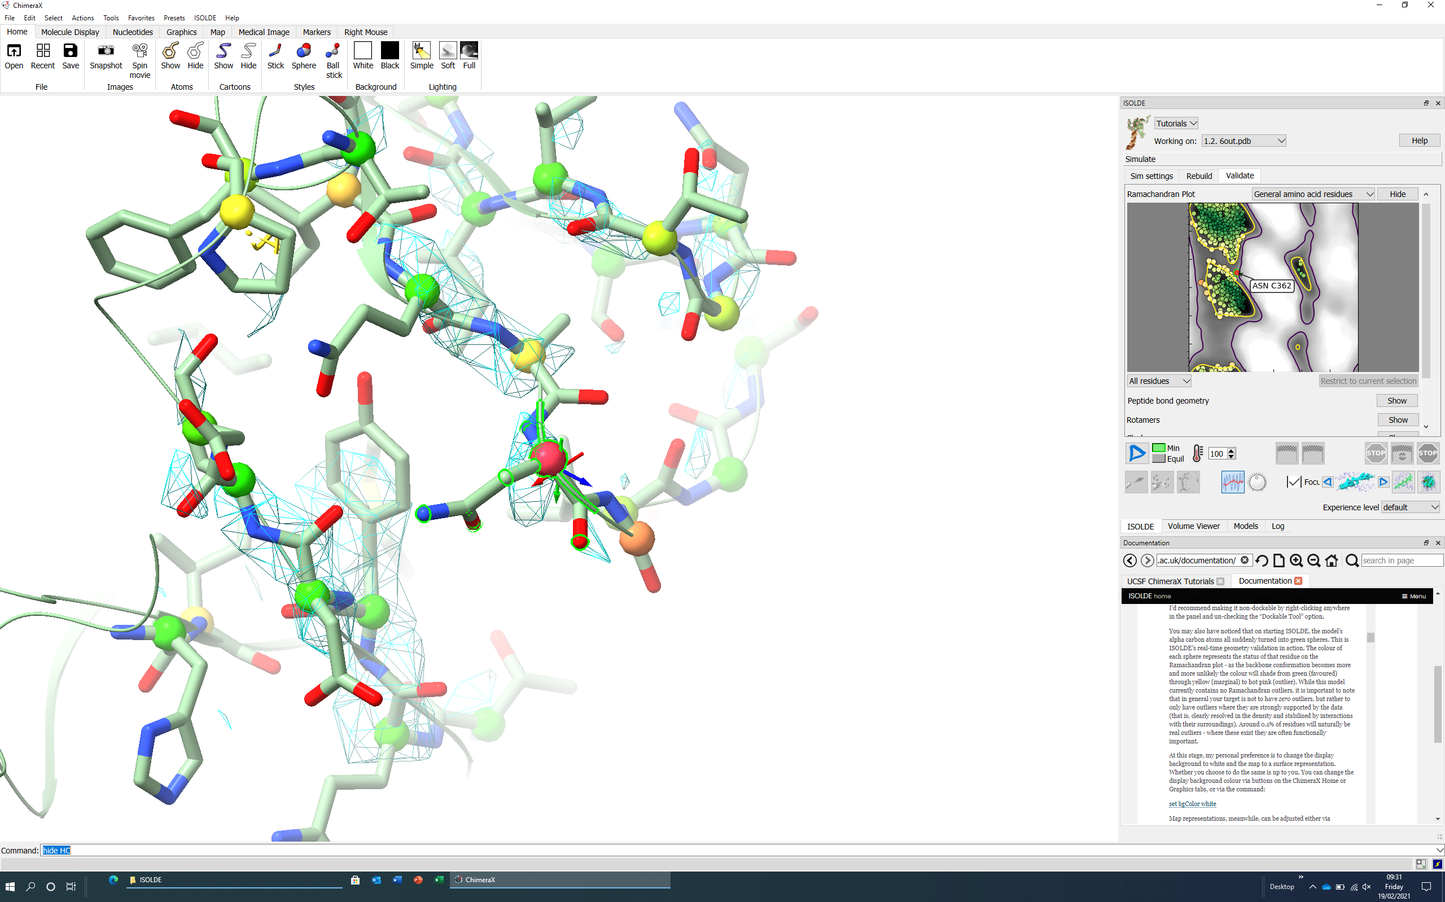This screenshot has width=1445, height=902.
Task: Open the Experience level dropdown
Action: (x=1410, y=507)
